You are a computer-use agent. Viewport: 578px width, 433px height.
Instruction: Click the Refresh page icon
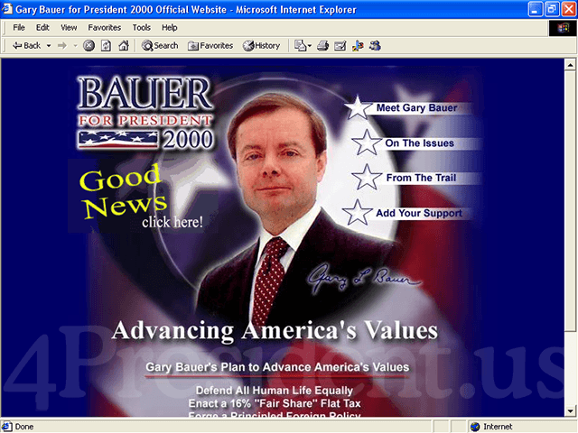tap(106, 46)
